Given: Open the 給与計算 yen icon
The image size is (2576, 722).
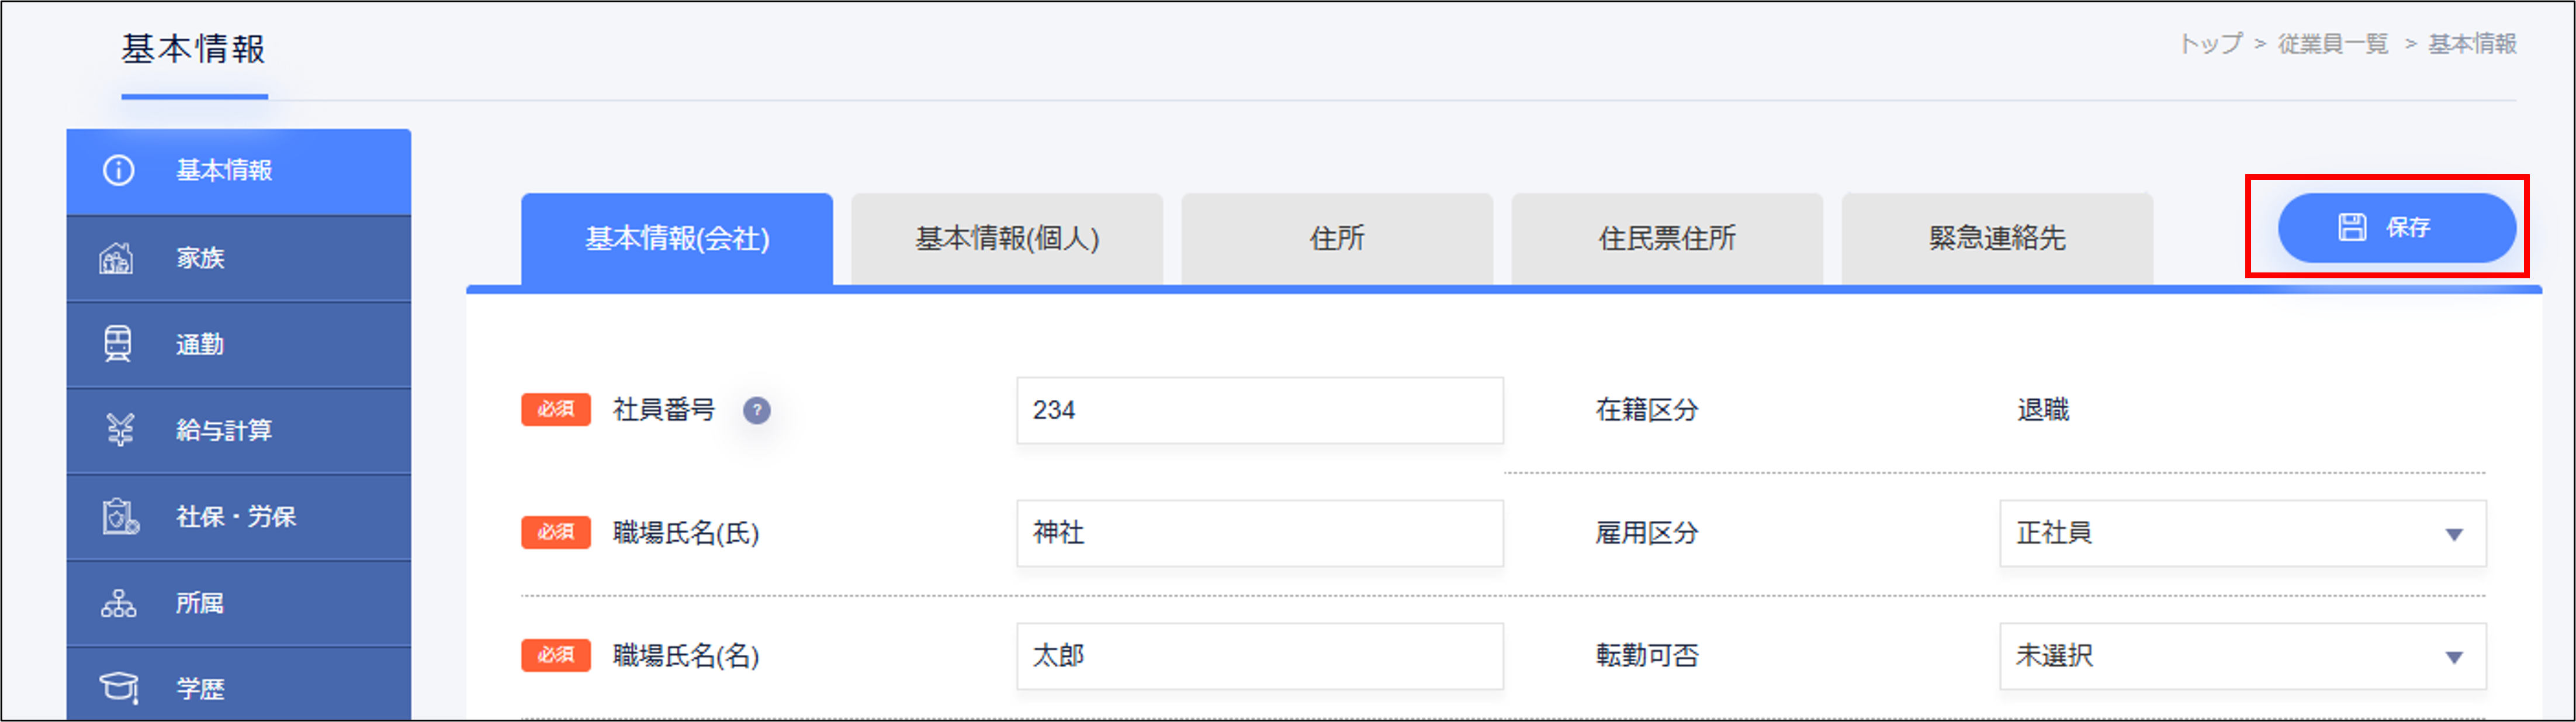Looking at the screenshot, I should click(120, 430).
